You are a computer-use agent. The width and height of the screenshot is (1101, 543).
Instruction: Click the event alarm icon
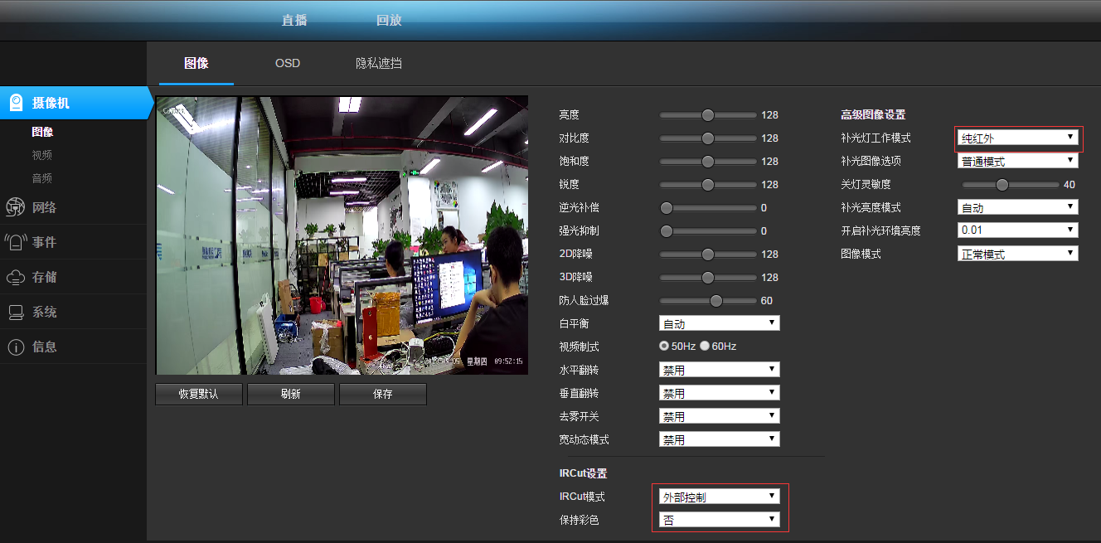(x=16, y=242)
